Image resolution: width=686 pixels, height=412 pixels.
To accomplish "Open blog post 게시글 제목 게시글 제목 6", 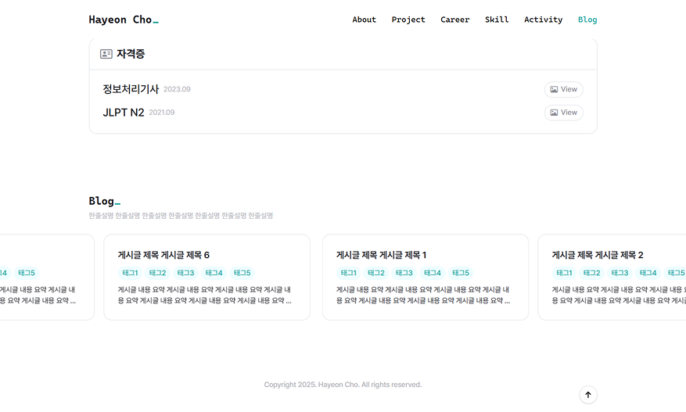I will click(163, 255).
